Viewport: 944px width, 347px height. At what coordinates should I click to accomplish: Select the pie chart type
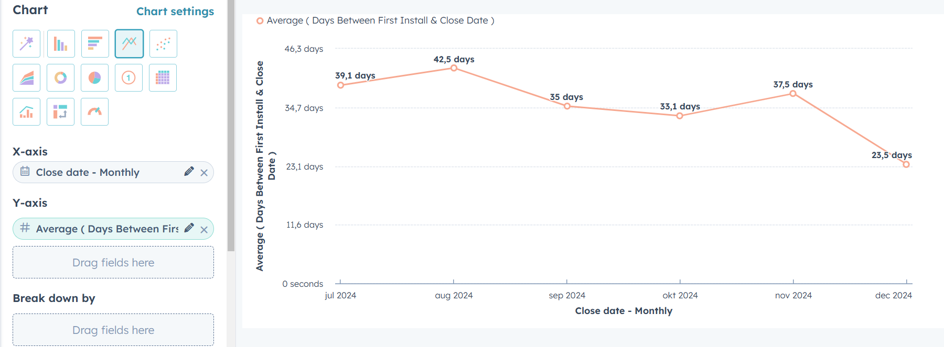[94, 77]
